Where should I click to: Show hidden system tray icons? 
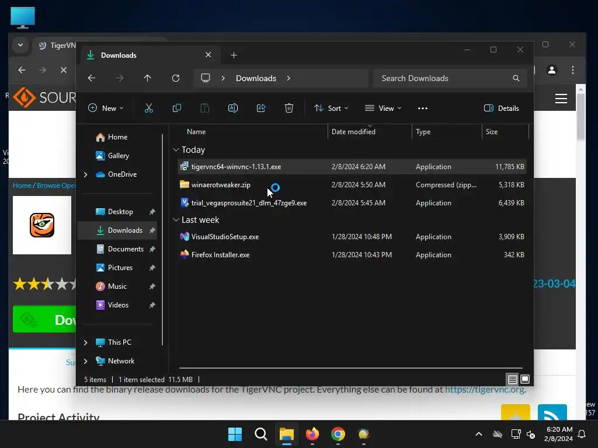(x=479, y=434)
